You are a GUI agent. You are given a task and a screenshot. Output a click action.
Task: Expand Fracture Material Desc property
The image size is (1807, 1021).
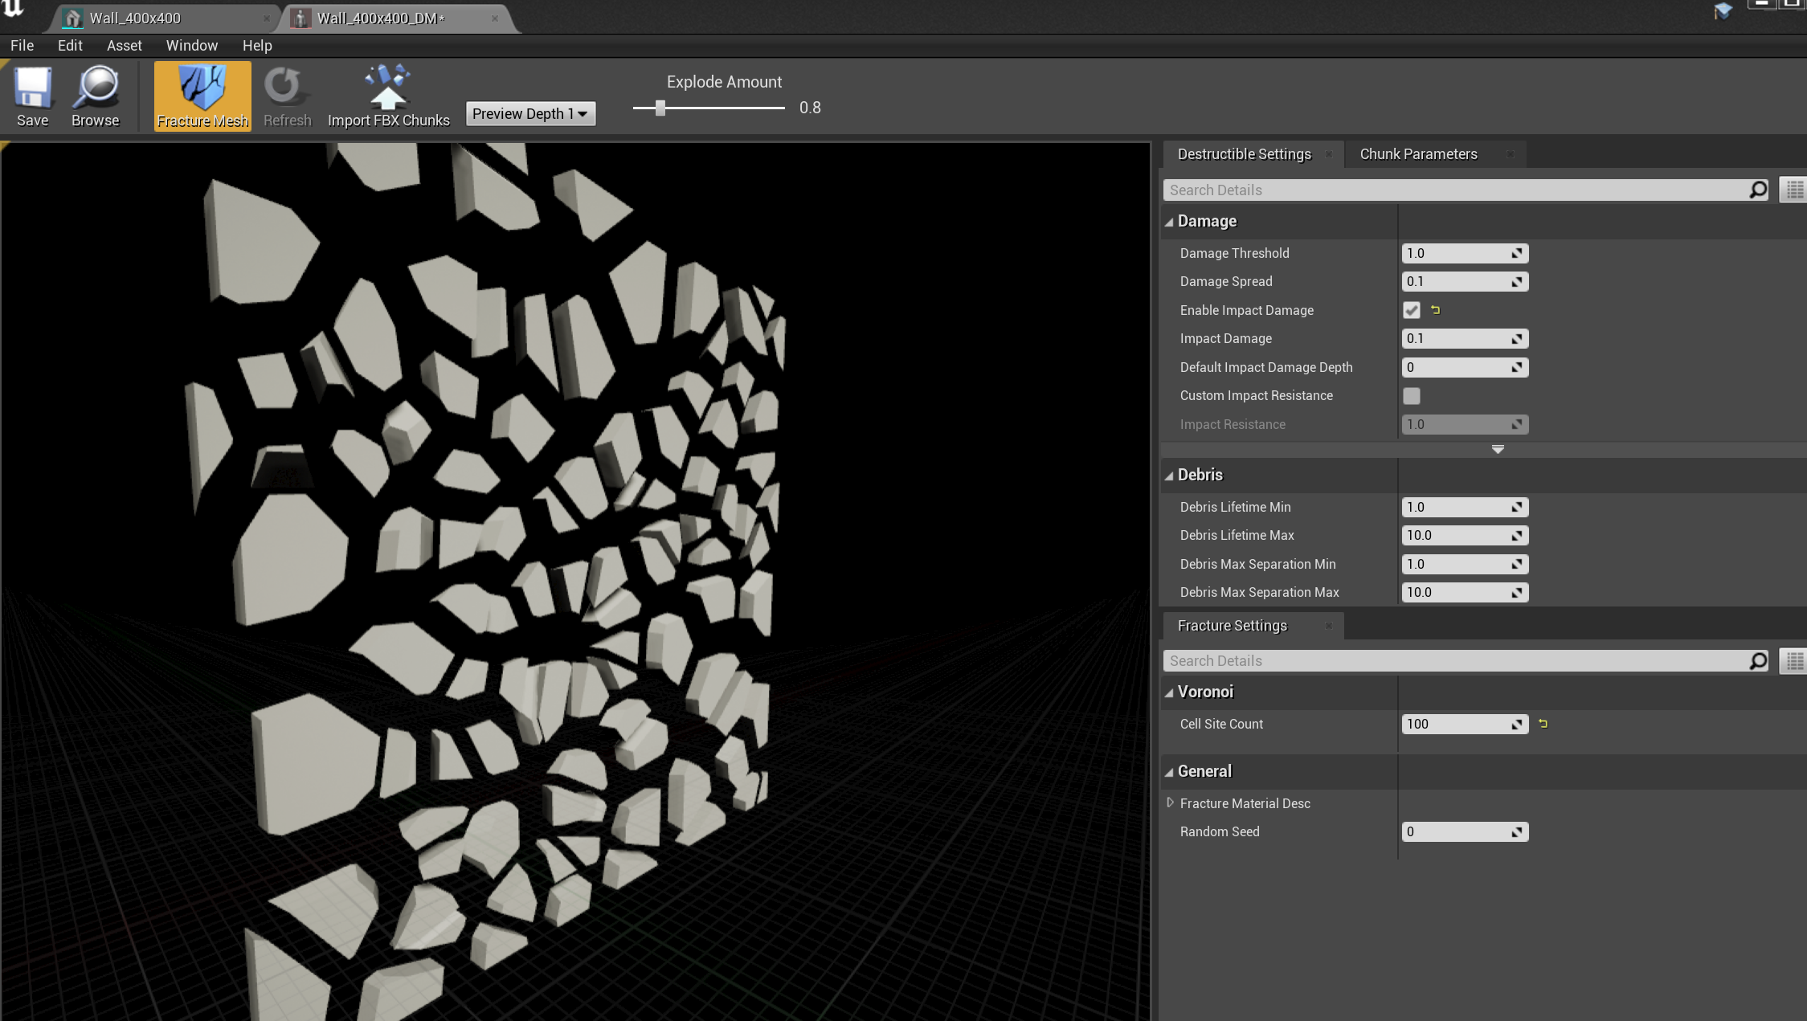pyautogui.click(x=1170, y=803)
